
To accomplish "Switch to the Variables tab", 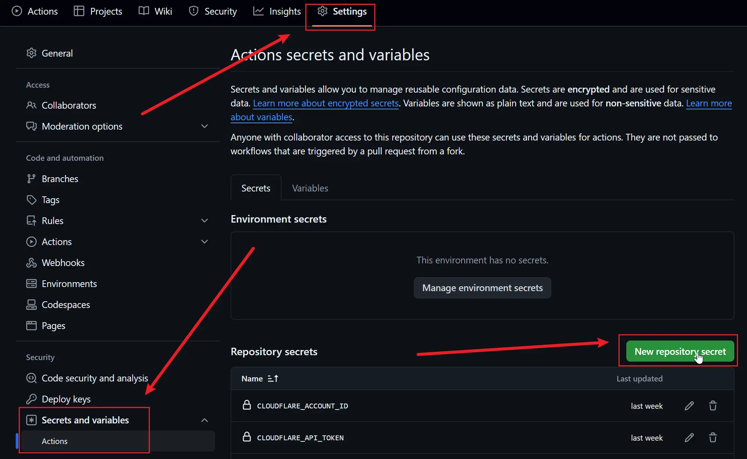I will tap(310, 188).
